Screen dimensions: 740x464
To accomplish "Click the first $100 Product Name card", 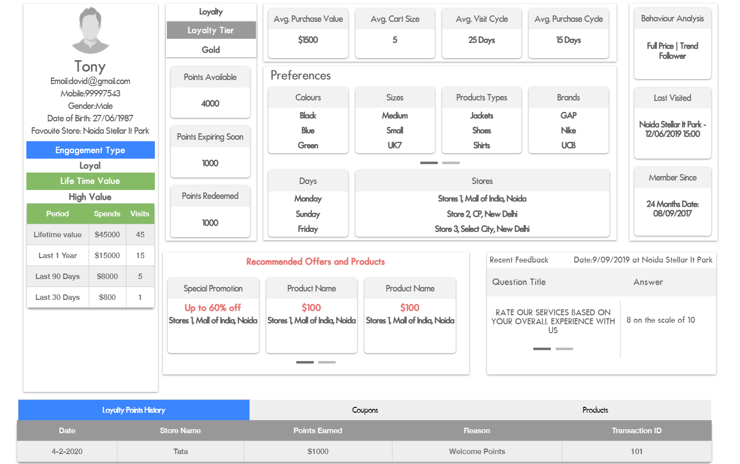I will (311, 315).
